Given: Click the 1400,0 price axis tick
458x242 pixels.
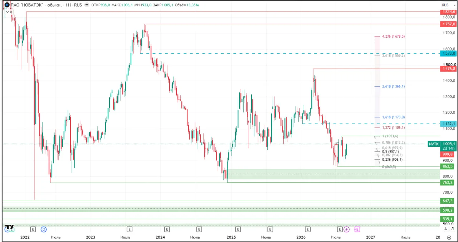Looking at the screenshot, I should coord(448,81).
